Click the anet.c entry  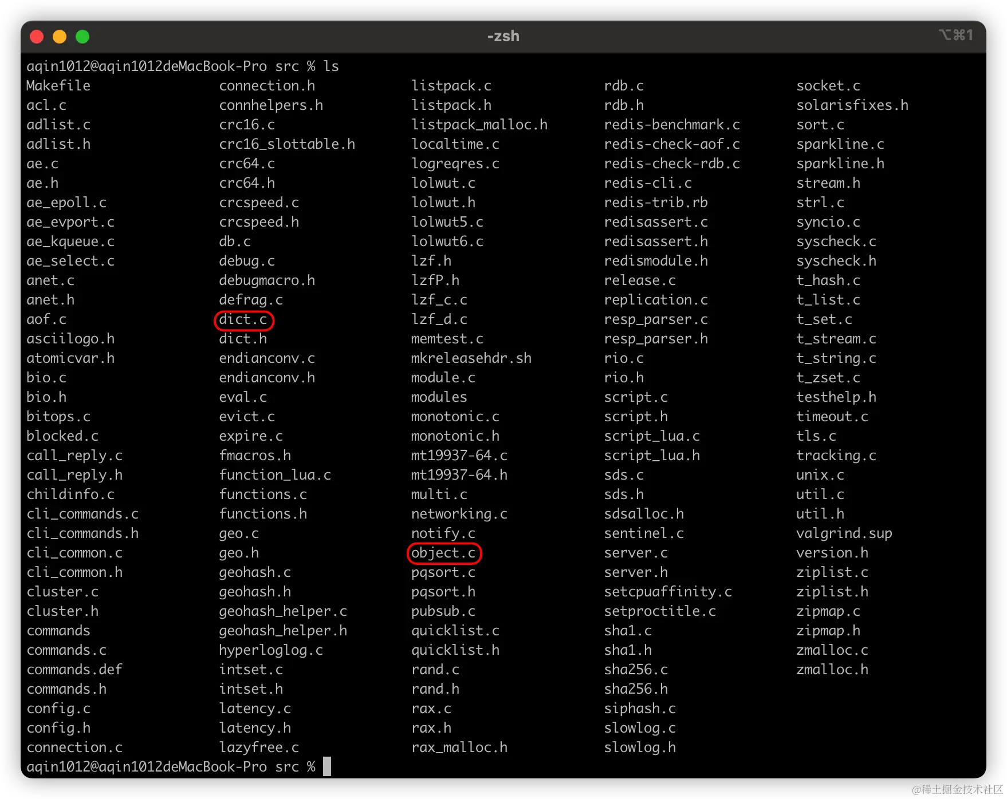[50, 280]
